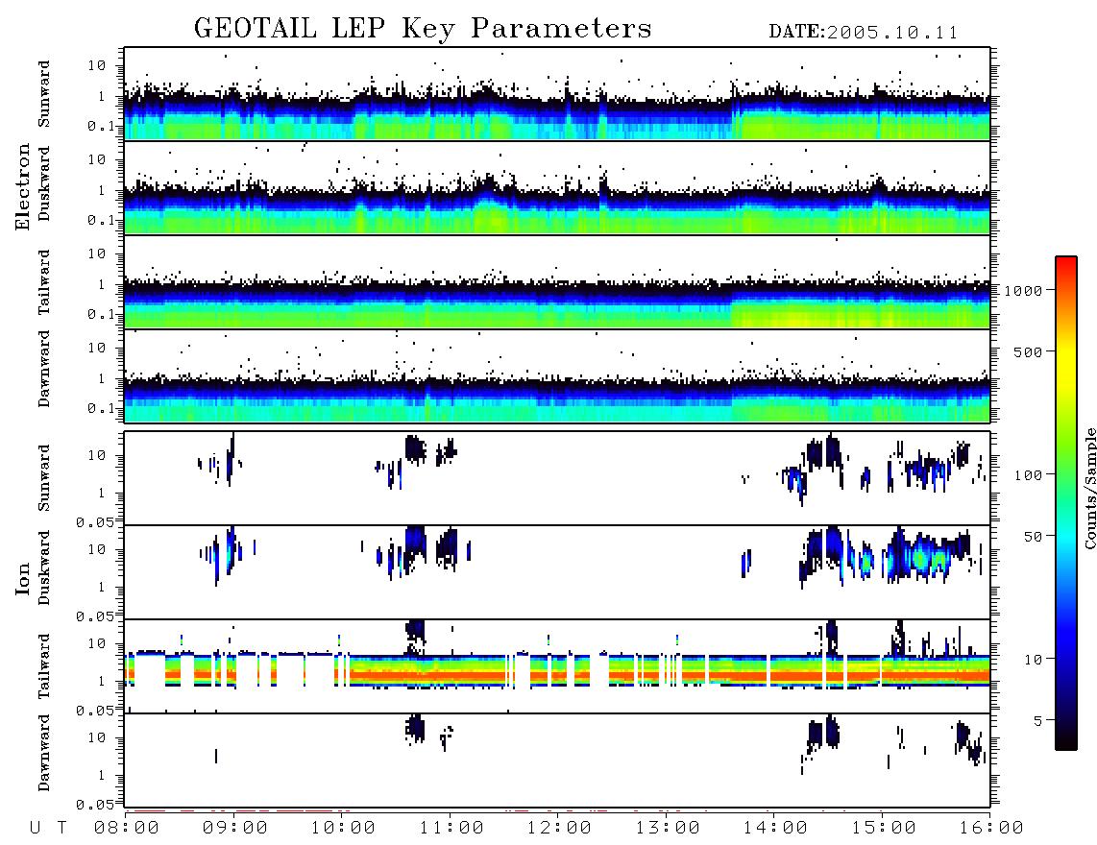The height and width of the screenshot is (845, 1097).
Task: Click the U T time axis label
Action: coord(48,829)
